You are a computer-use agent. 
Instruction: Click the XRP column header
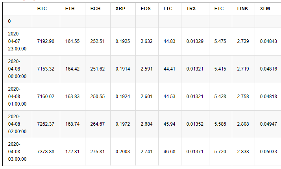pos(121,9)
